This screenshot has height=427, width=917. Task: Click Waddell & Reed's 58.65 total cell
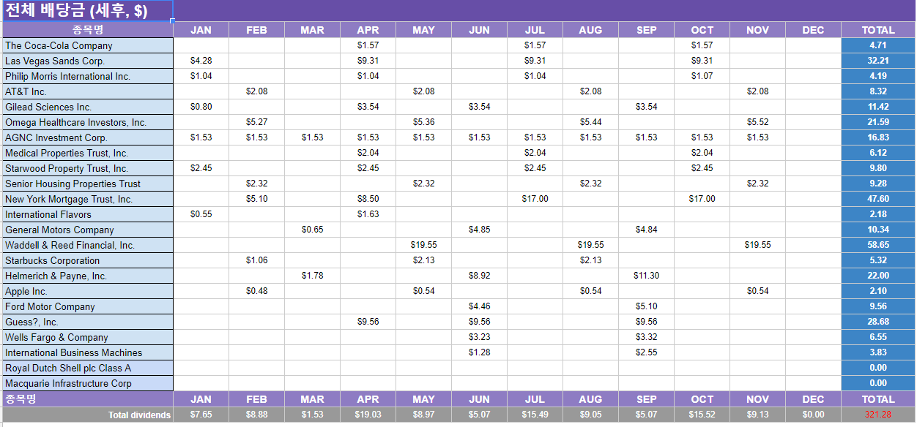coord(877,245)
